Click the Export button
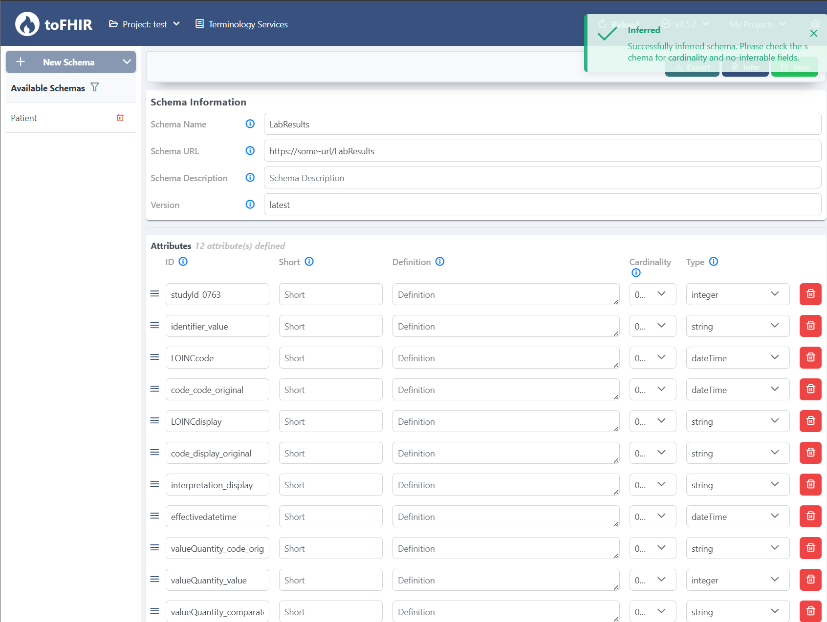The height and width of the screenshot is (622, 827). [x=692, y=67]
